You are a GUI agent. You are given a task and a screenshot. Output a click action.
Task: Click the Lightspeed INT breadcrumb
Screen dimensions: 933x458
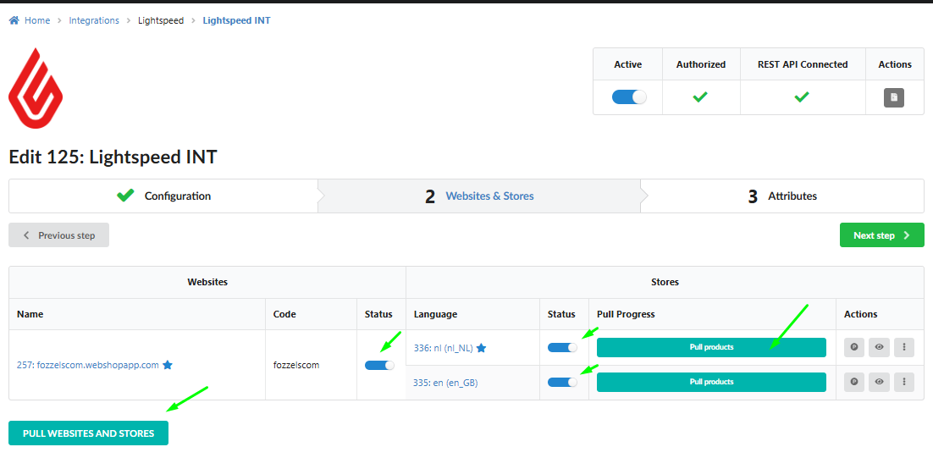[x=236, y=20]
